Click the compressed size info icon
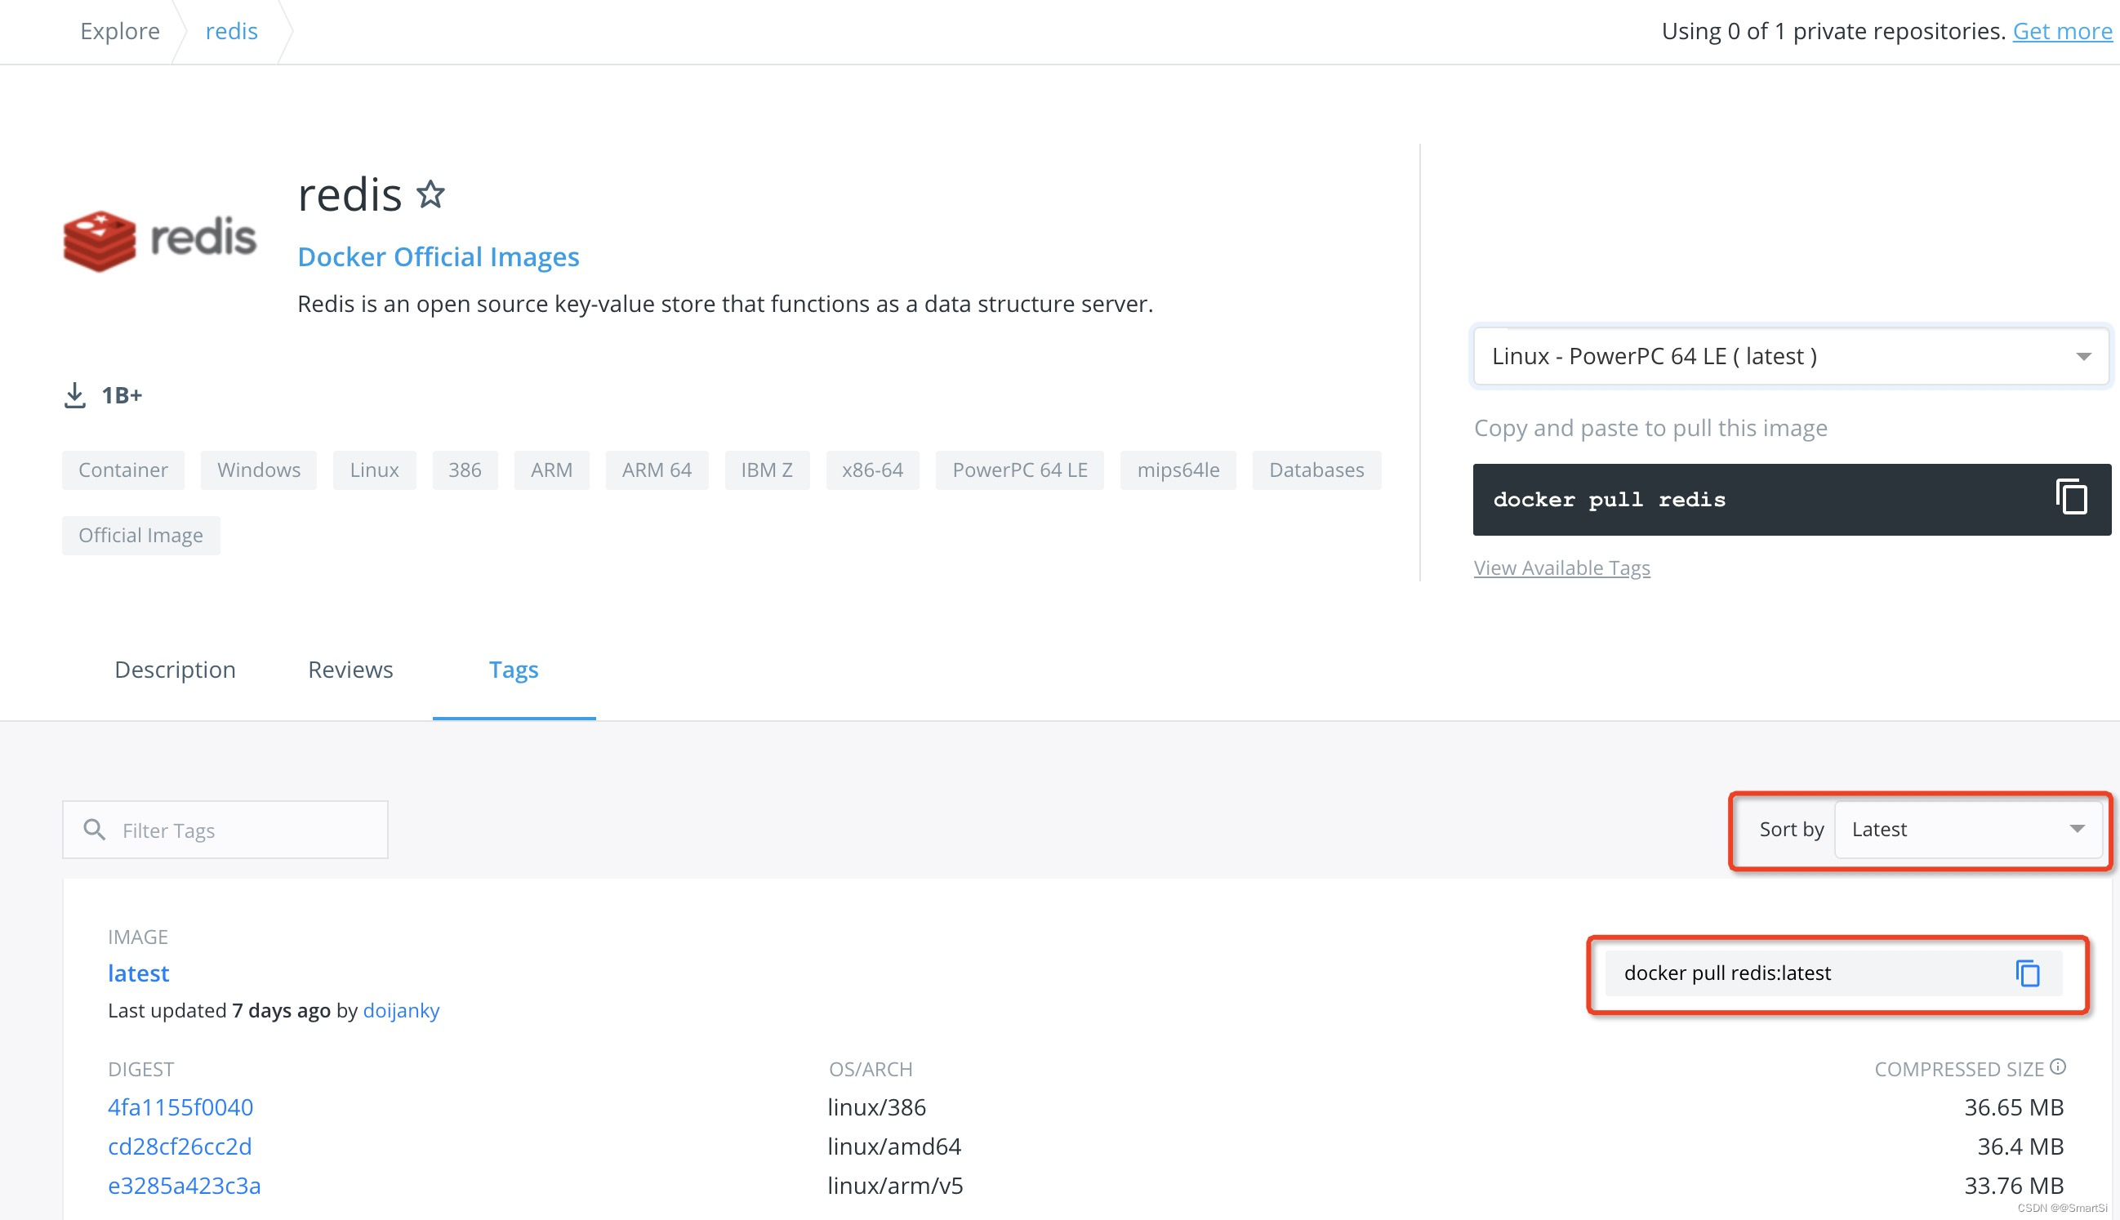This screenshot has height=1220, width=2120. coord(2058,1066)
